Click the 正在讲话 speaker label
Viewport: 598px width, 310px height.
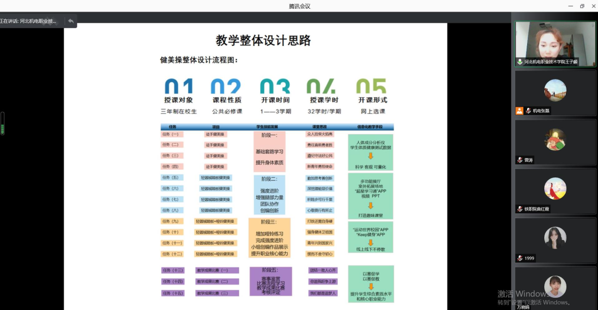[28, 21]
